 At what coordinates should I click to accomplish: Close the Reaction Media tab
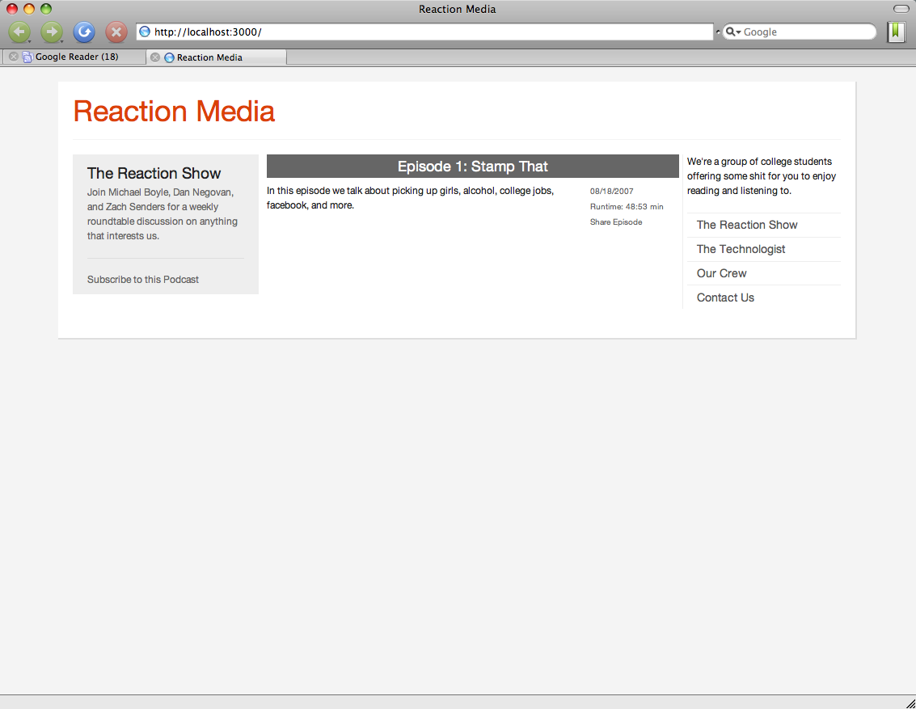(154, 57)
